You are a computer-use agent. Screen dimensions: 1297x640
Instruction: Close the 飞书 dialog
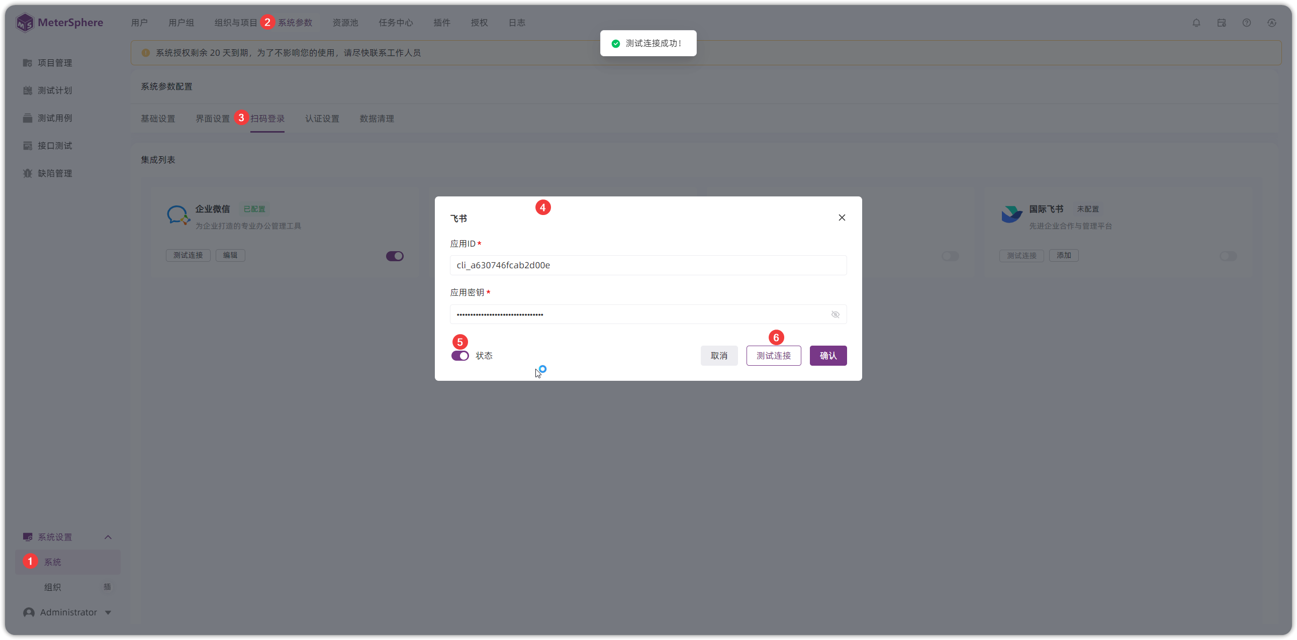click(x=842, y=218)
